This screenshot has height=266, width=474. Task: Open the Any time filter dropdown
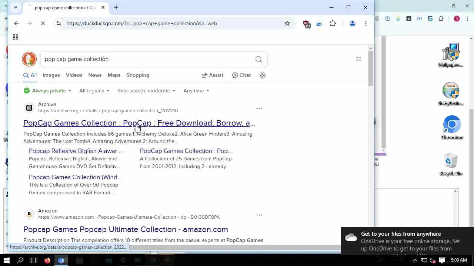[x=196, y=91]
